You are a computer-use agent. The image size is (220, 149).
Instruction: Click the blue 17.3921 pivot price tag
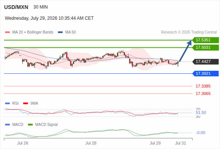pos(205,73)
